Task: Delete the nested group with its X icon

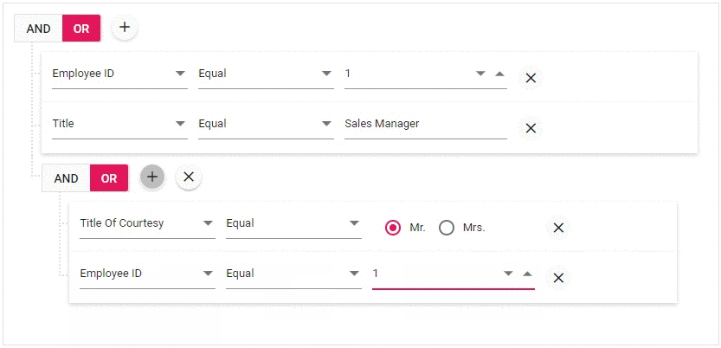Action: pyautogui.click(x=189, y=177)
